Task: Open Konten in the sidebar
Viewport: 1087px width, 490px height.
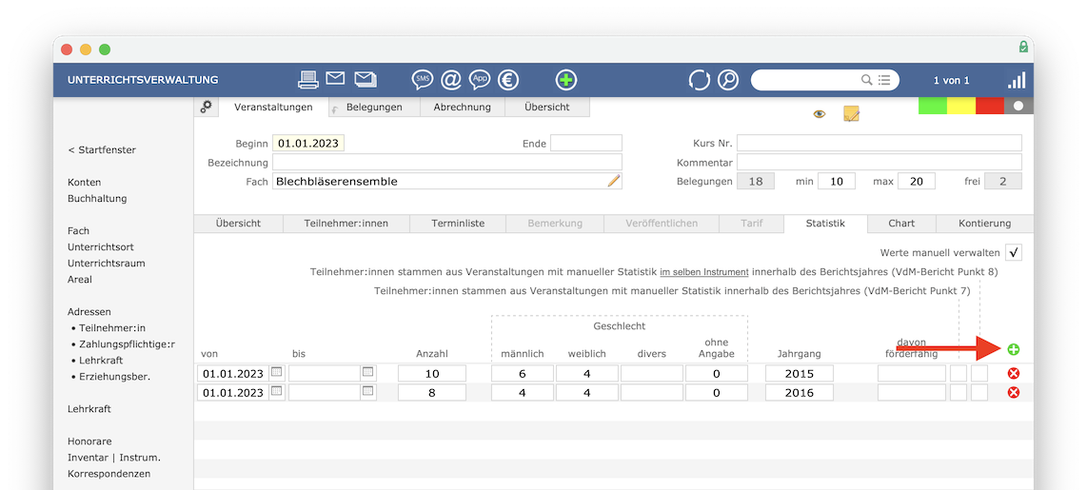Action: click(85, 183)
